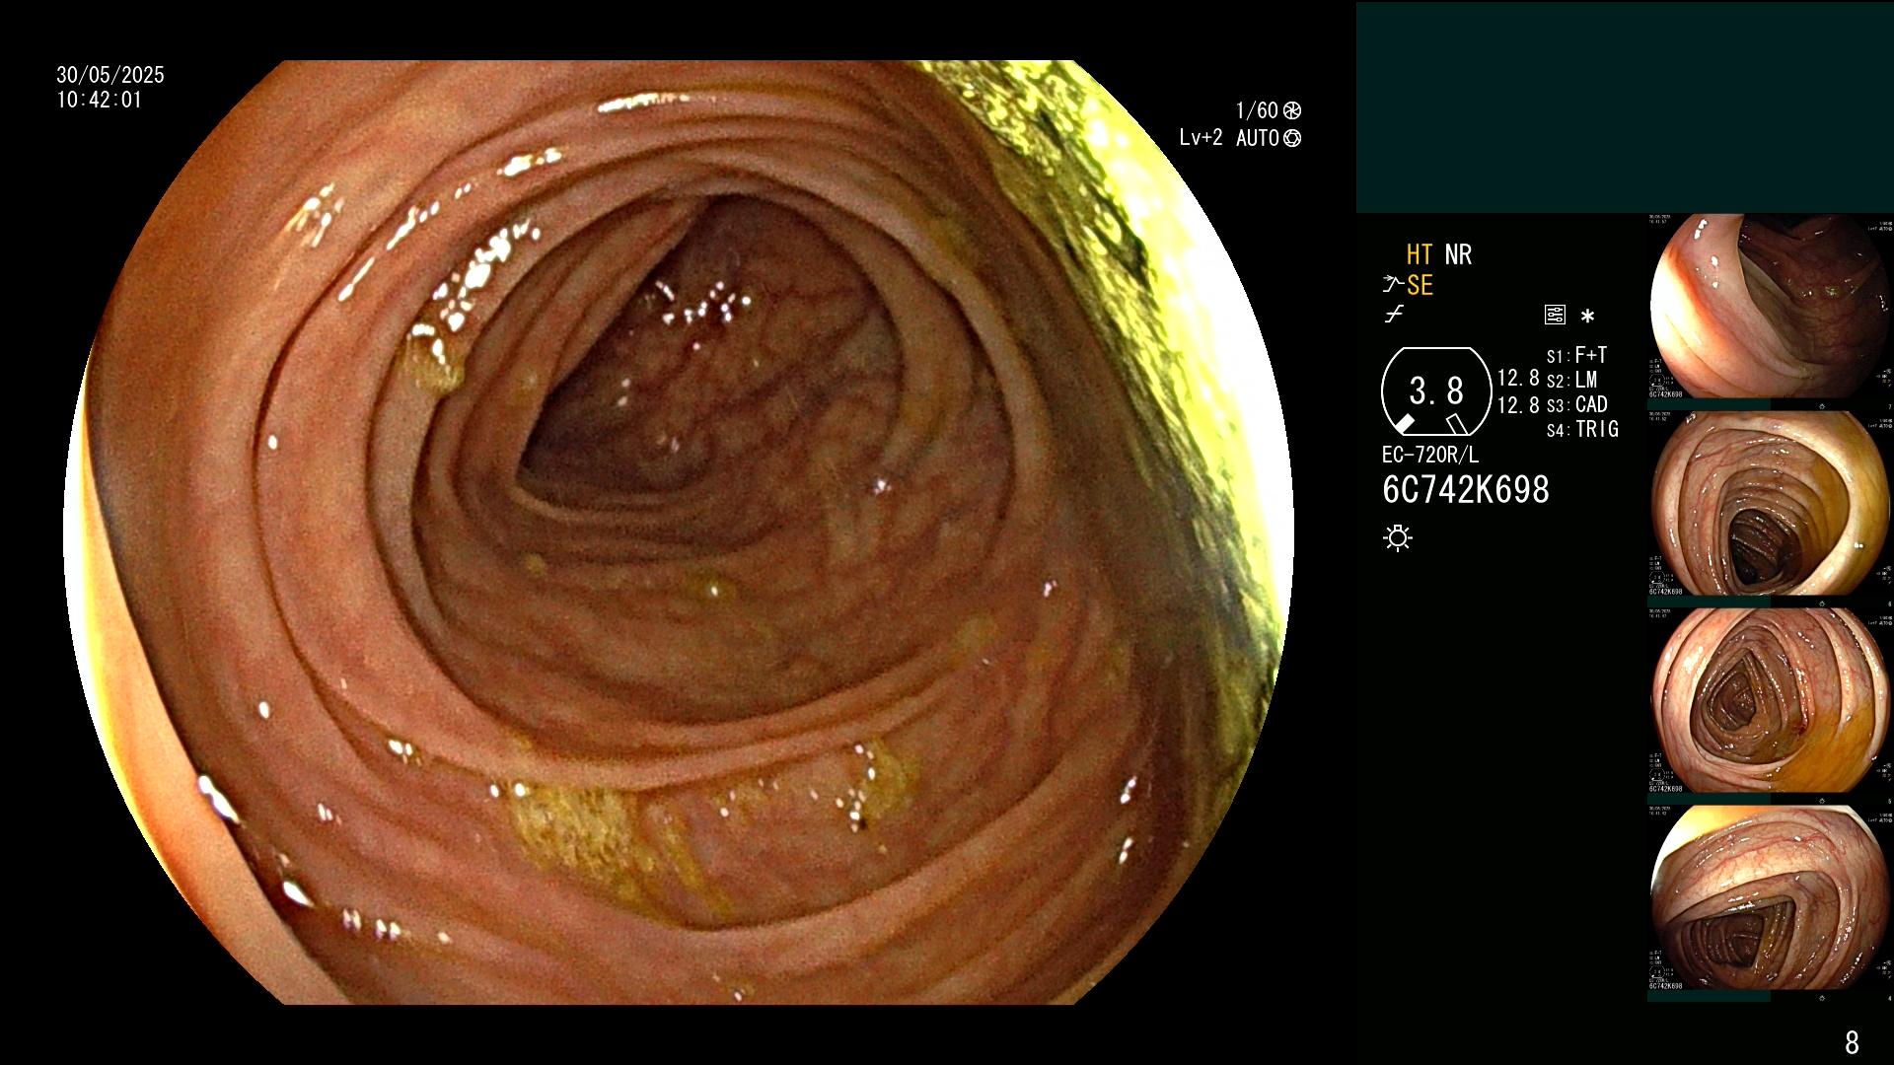Click the dark teal patient info panel
Viewport: 1894px width, 1065px height.
[1625, 106]
